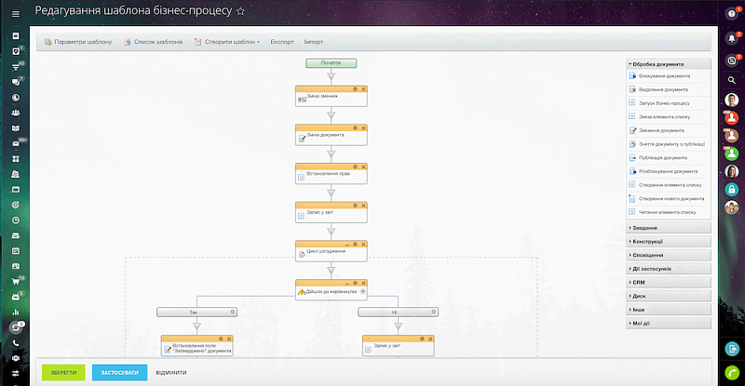Expand the 'CRM' actions section
745x386 pixels.
pos(668,282)
